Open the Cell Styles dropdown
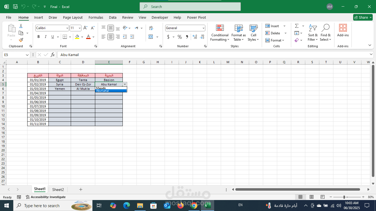 (253, 32)
